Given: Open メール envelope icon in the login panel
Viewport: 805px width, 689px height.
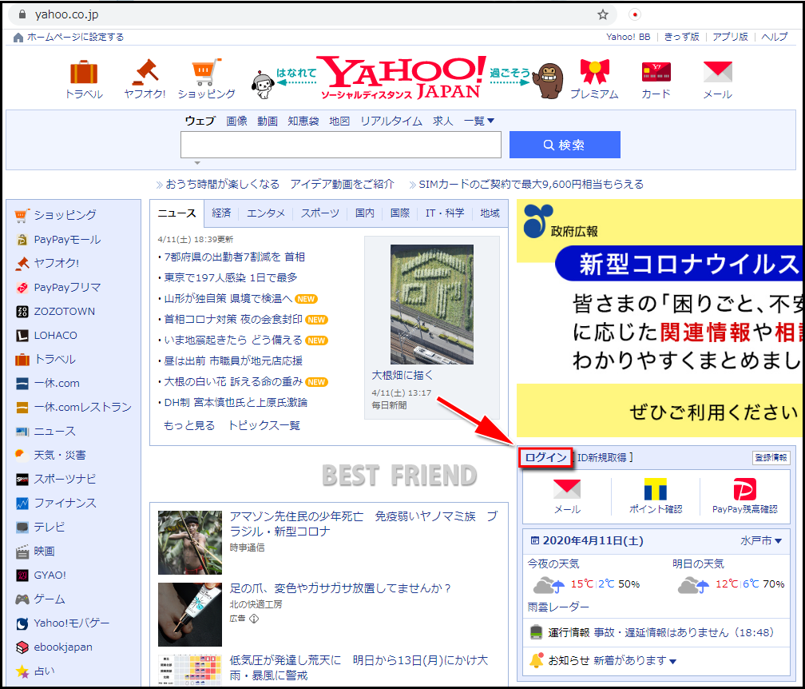Looking at the screenshot, I should (567, 489).
